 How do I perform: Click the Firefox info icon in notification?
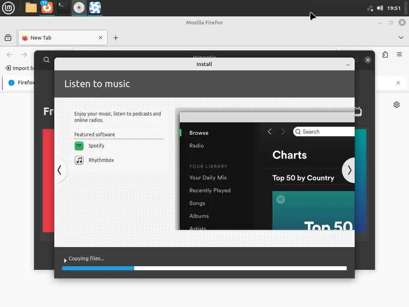pos(12,83)
